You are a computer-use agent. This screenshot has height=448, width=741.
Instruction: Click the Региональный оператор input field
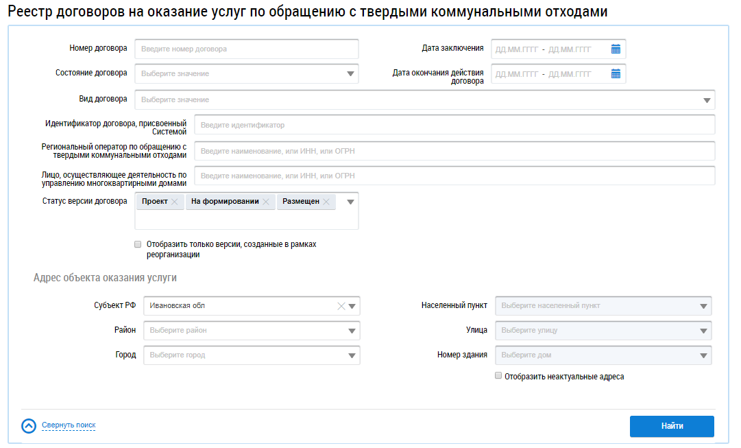[x=454, y=151]
